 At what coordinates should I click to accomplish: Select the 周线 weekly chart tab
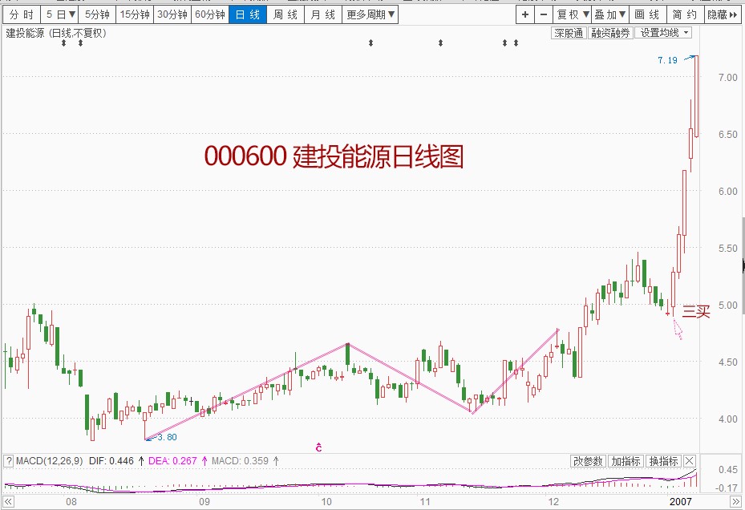pos(285,14)
